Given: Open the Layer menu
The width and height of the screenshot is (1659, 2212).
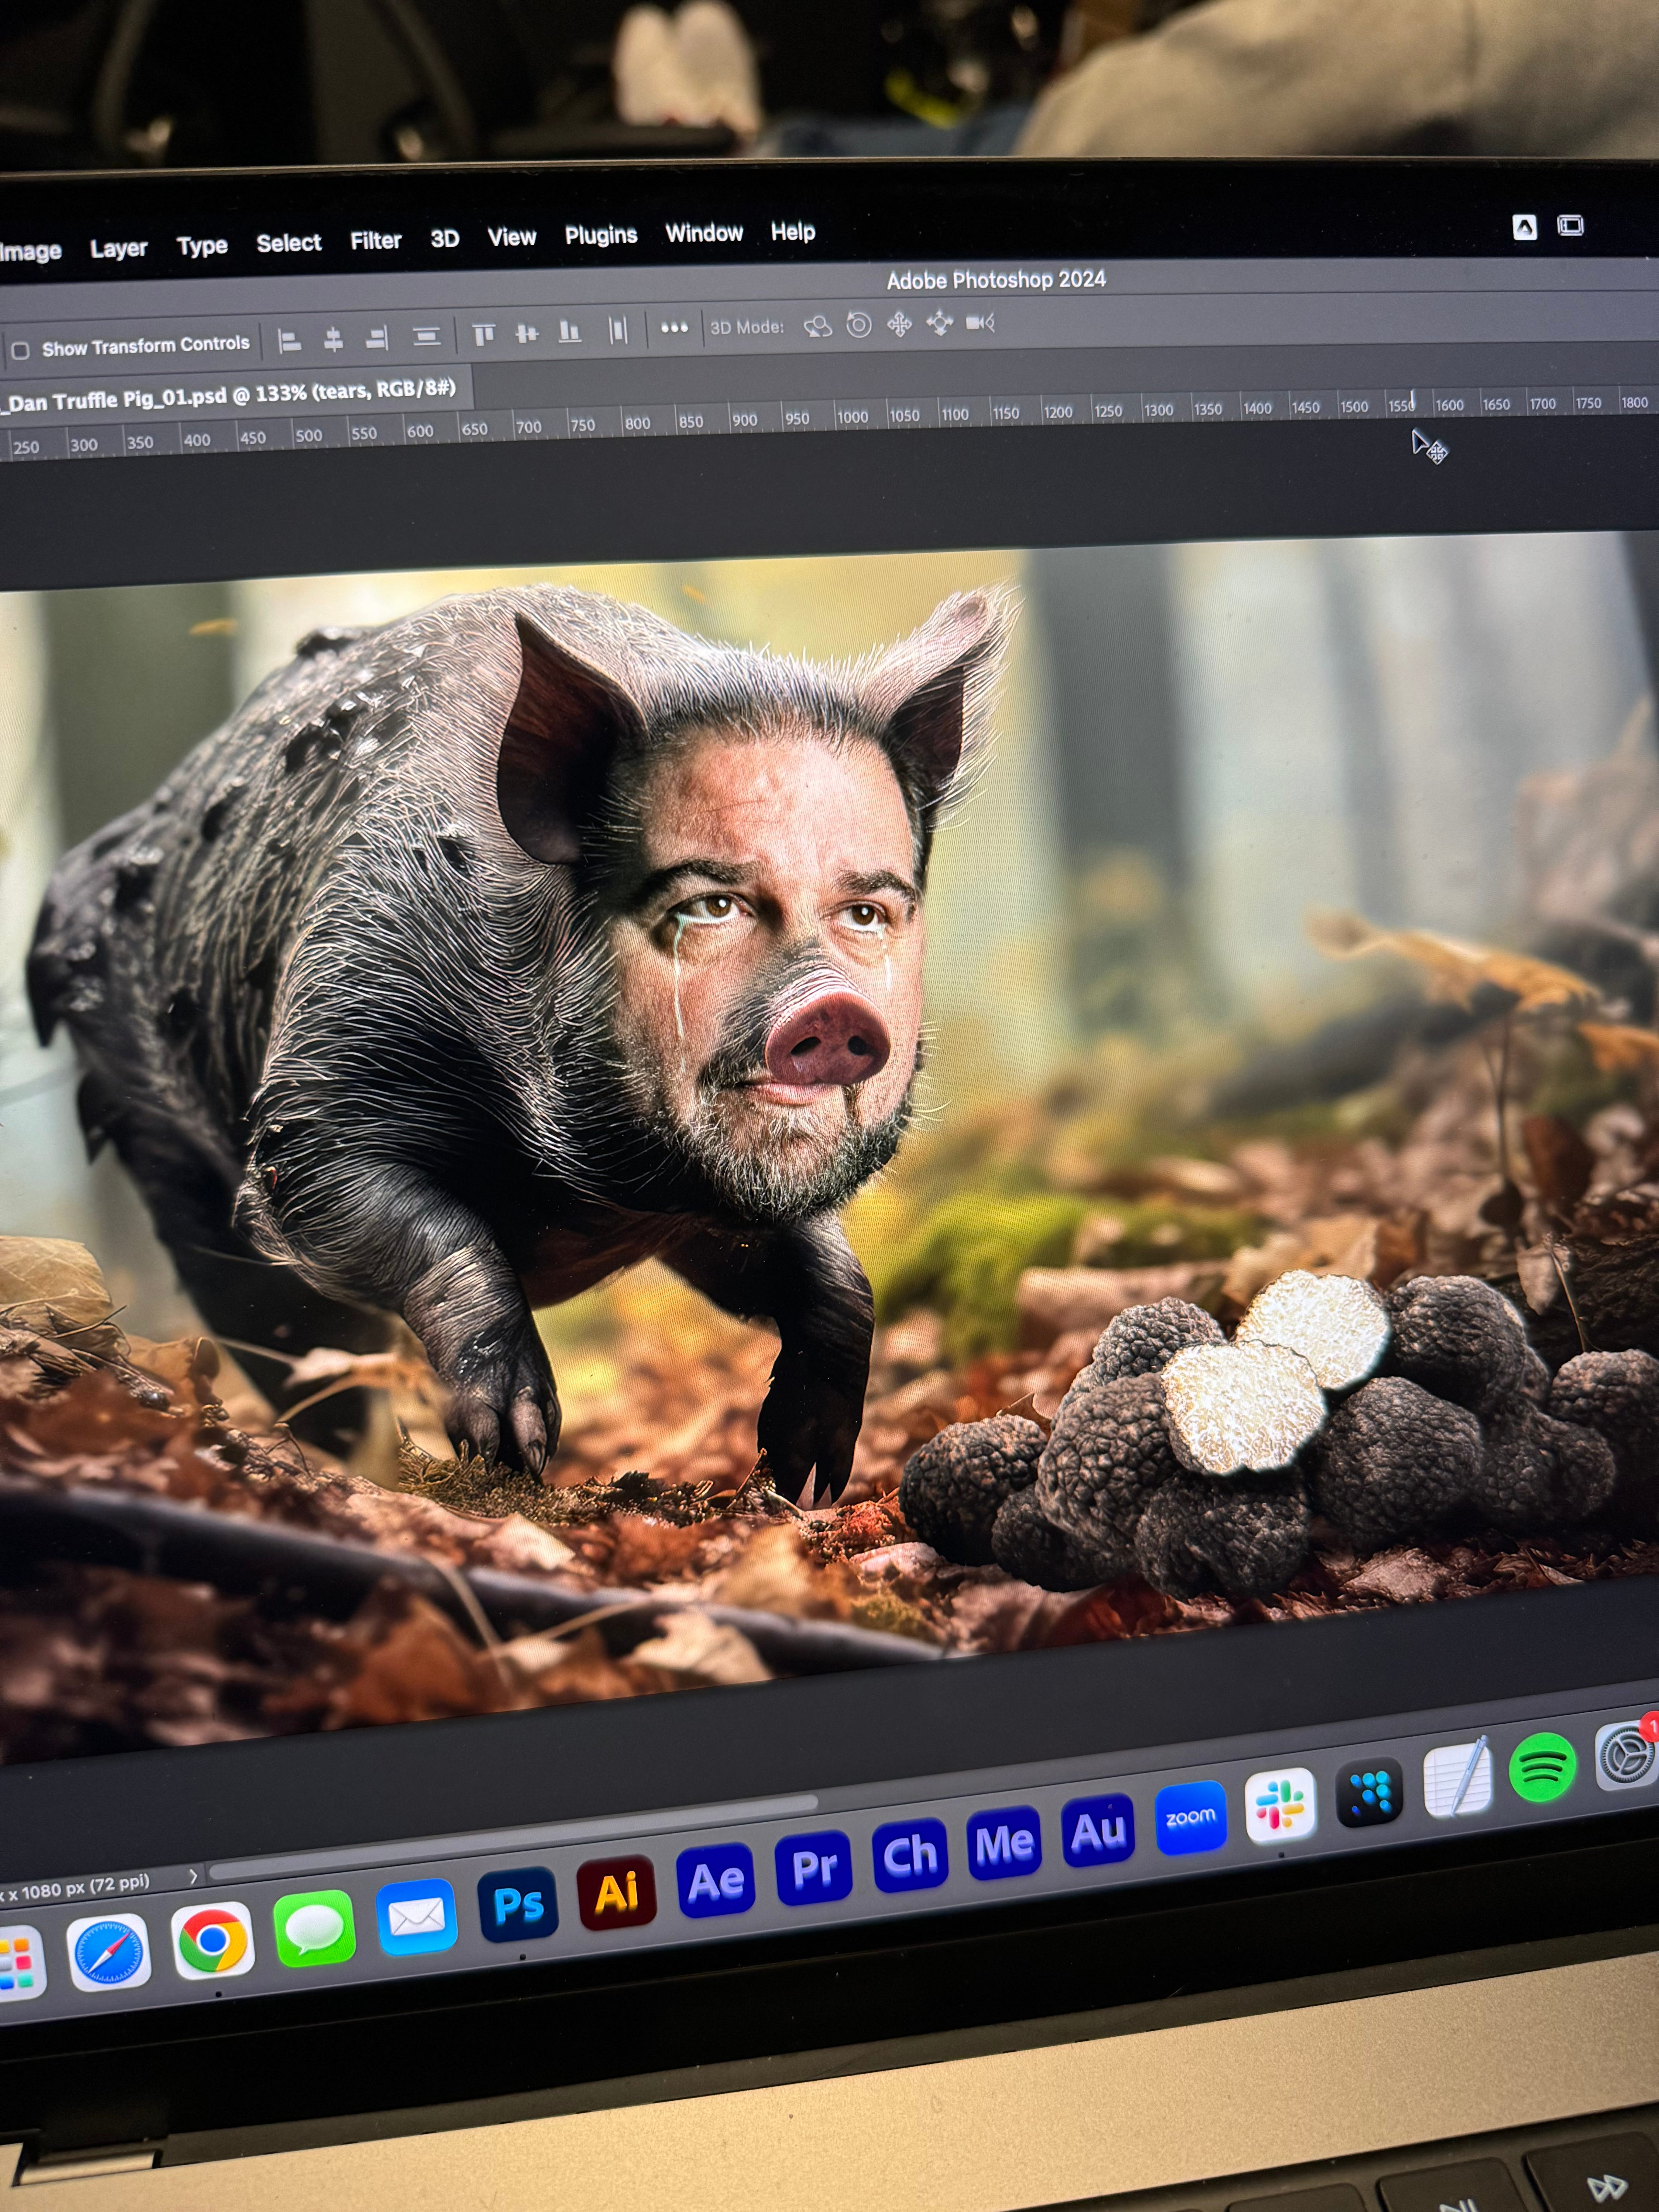Looking at the screenshot, I should tap(119, 248).
